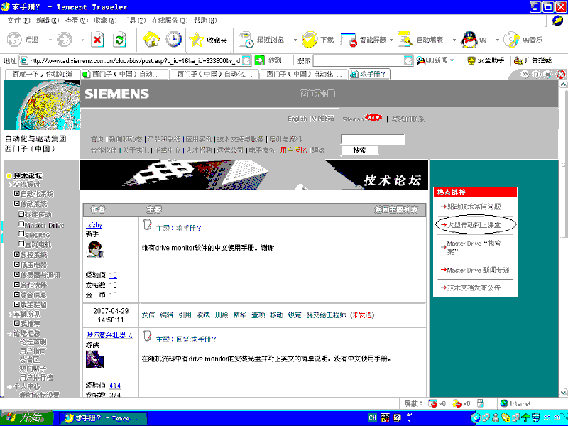
Task: Click the address bar URL field
Action: (135, 60)
